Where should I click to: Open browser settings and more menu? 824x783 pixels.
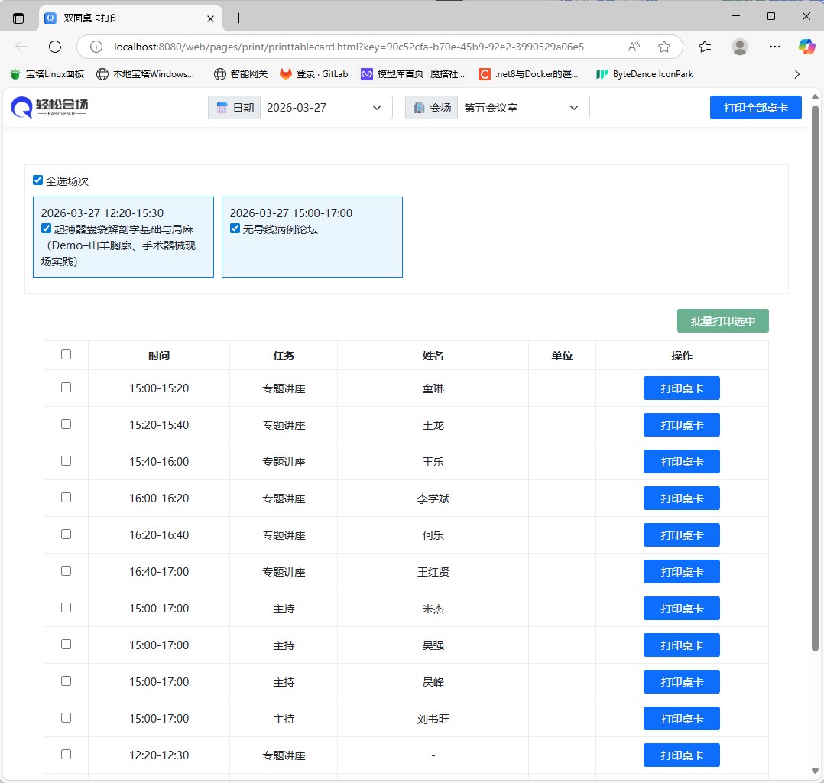(774, 47)
